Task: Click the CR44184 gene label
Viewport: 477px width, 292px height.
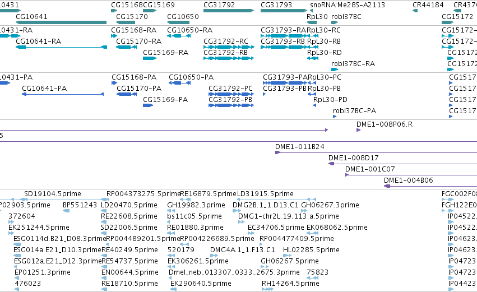Action: coord(428,5)
